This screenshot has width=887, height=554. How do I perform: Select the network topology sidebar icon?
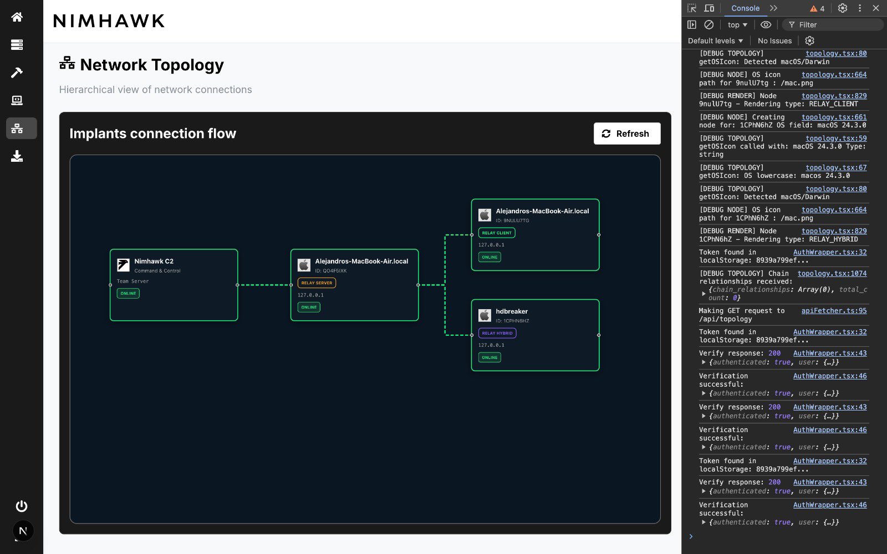click(22, 128)
